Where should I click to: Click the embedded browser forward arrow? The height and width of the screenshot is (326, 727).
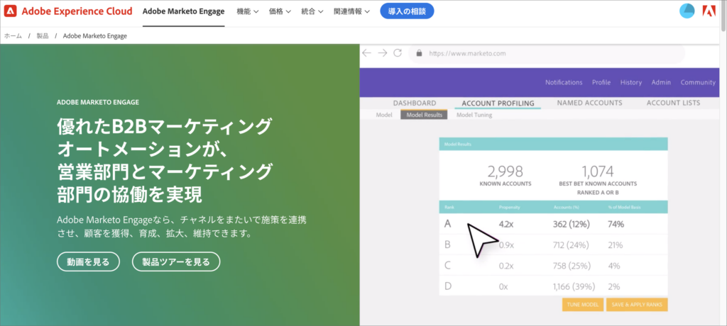click(x=383, y=53)
